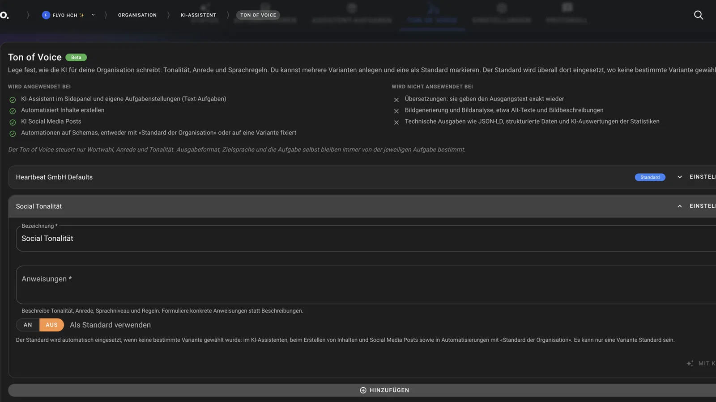
Task: Click the sparkle AI icon beside MIT K
Action: click(x=690, y=364)
